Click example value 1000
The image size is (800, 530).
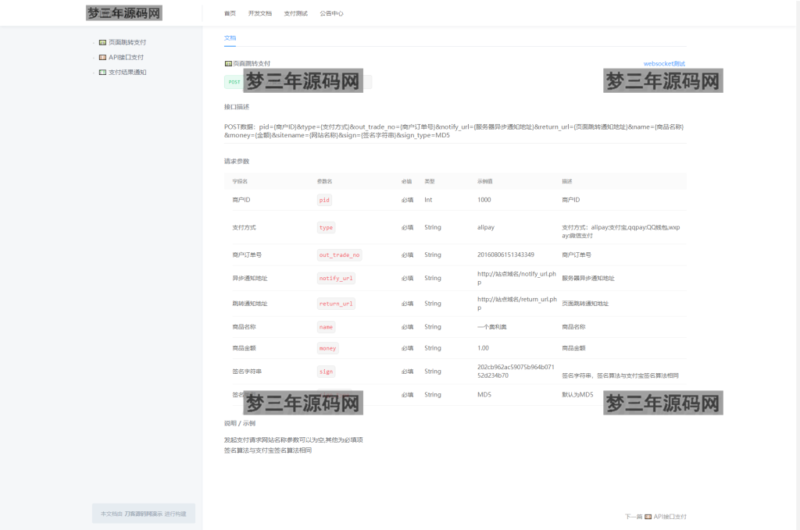[x=484, y=200]
